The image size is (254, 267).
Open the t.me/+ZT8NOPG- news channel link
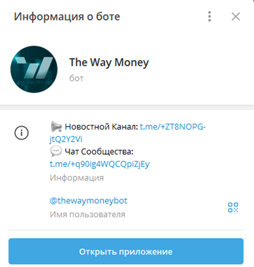173,127
